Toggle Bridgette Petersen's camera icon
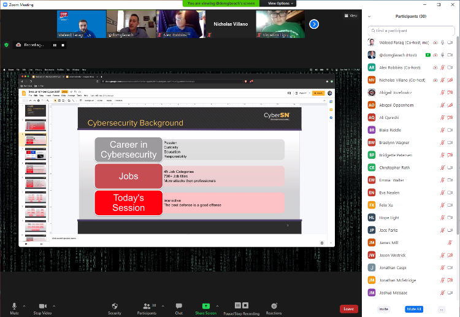The height and width of the screenshot is (317, 460). (450, 155)
